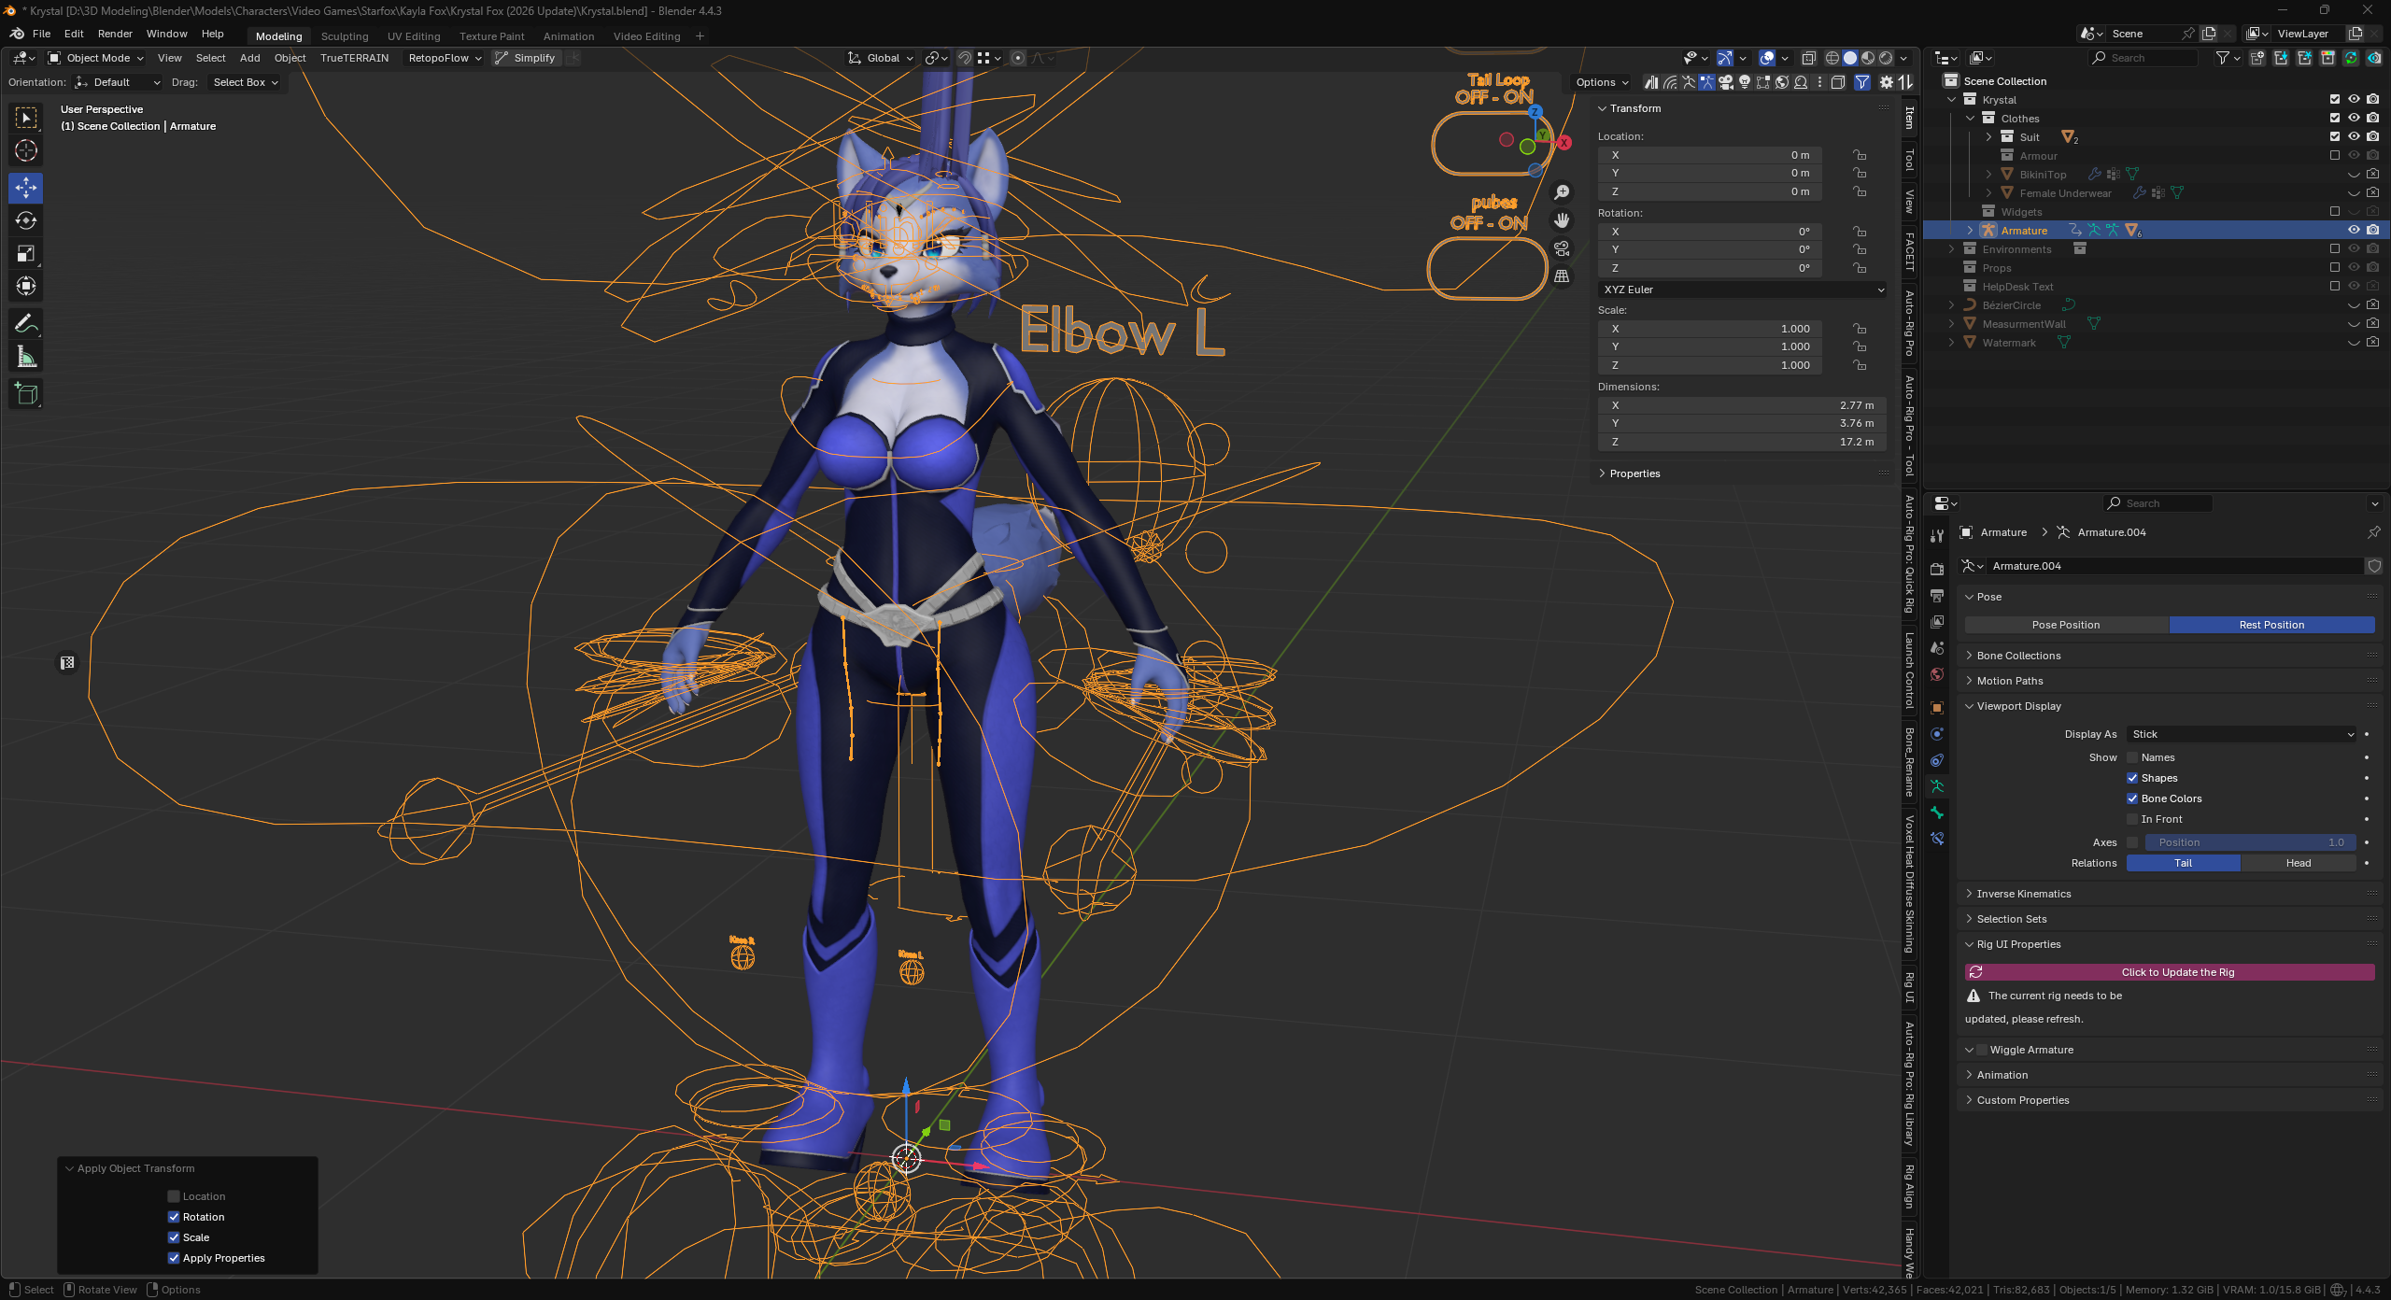The height and width of the screenshot is (1300, 2391).
Task: Open the Object Constraints properties tab
Action: click(1937, 760)
